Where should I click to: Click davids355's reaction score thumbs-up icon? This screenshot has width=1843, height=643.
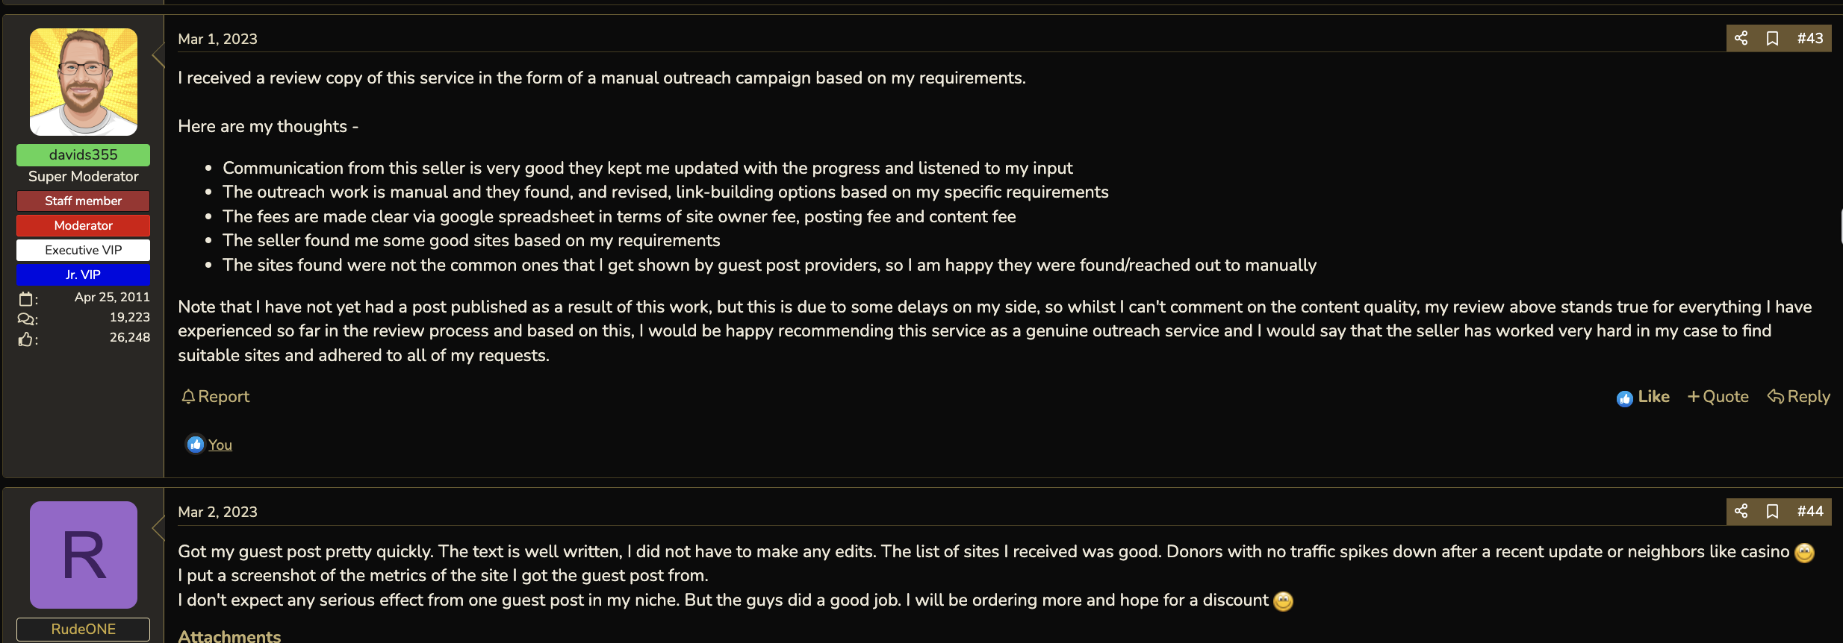[x=26, y=339]
